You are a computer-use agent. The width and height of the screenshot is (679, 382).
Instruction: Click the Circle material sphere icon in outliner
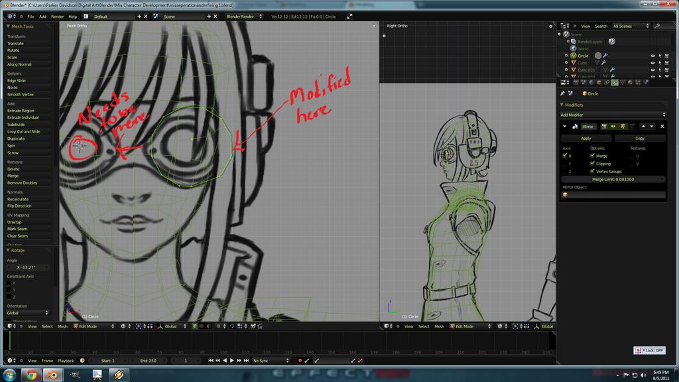[x=598, y=56]
